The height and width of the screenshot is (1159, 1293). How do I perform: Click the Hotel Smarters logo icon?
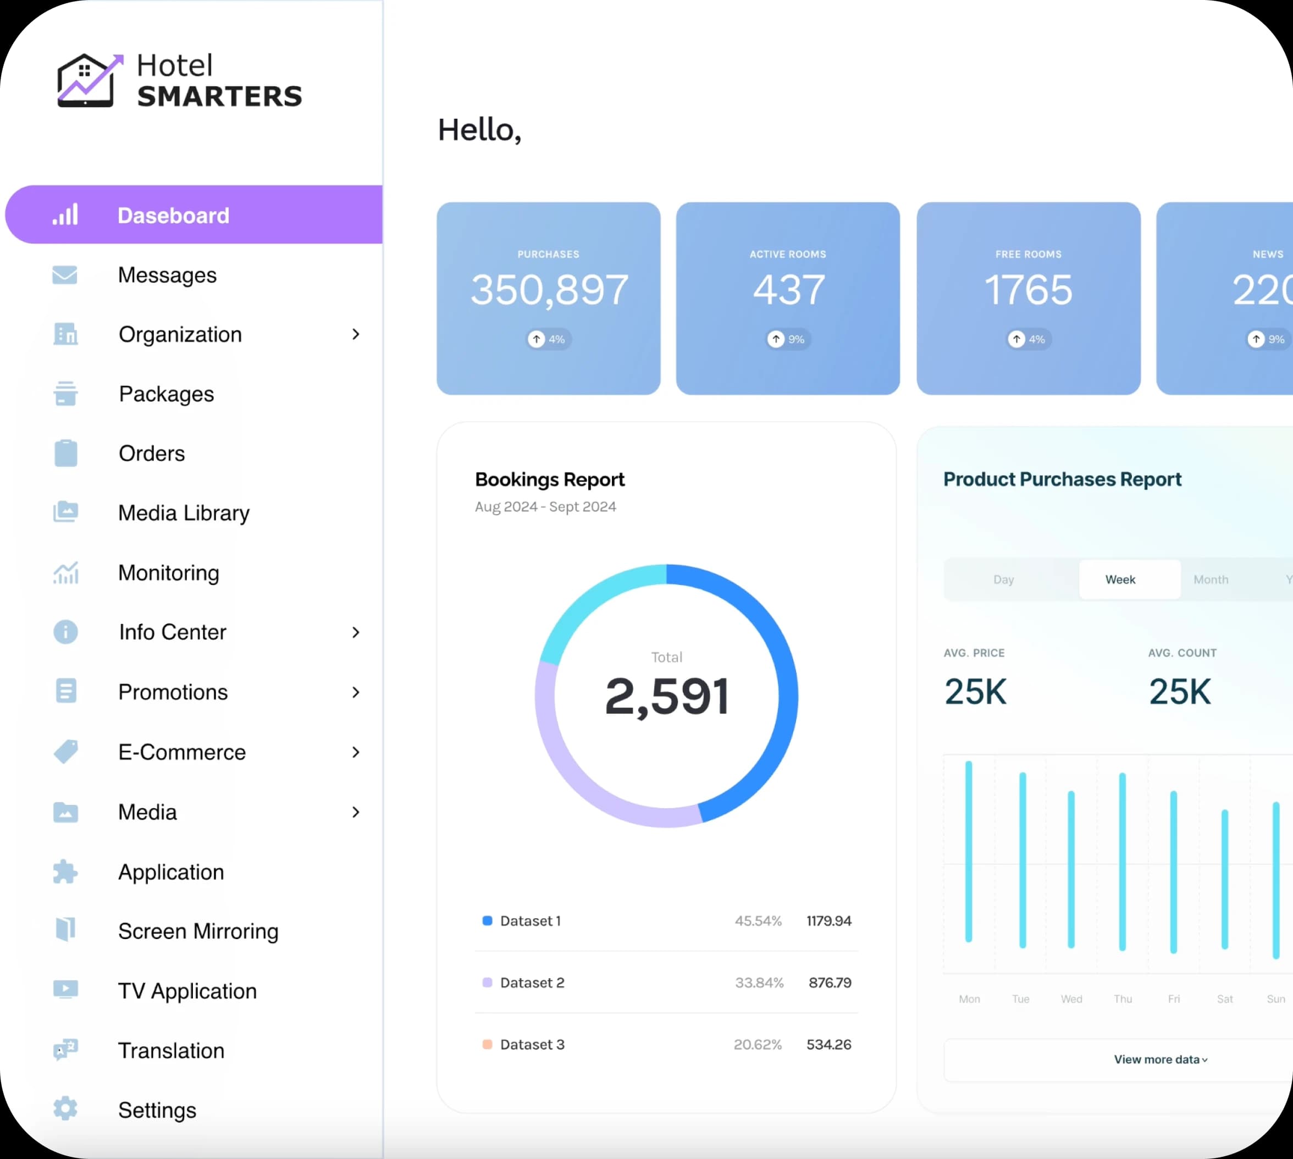[x=89, y=81]
